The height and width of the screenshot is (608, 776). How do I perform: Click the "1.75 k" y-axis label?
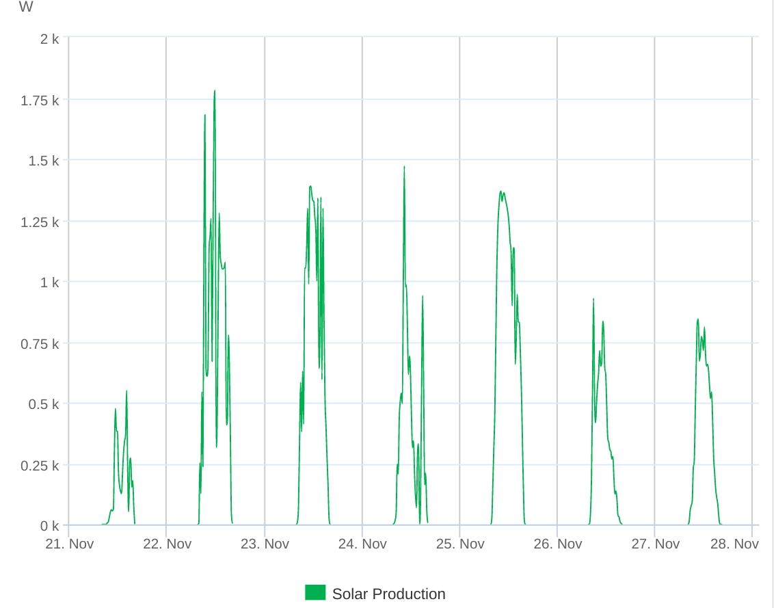40,101
